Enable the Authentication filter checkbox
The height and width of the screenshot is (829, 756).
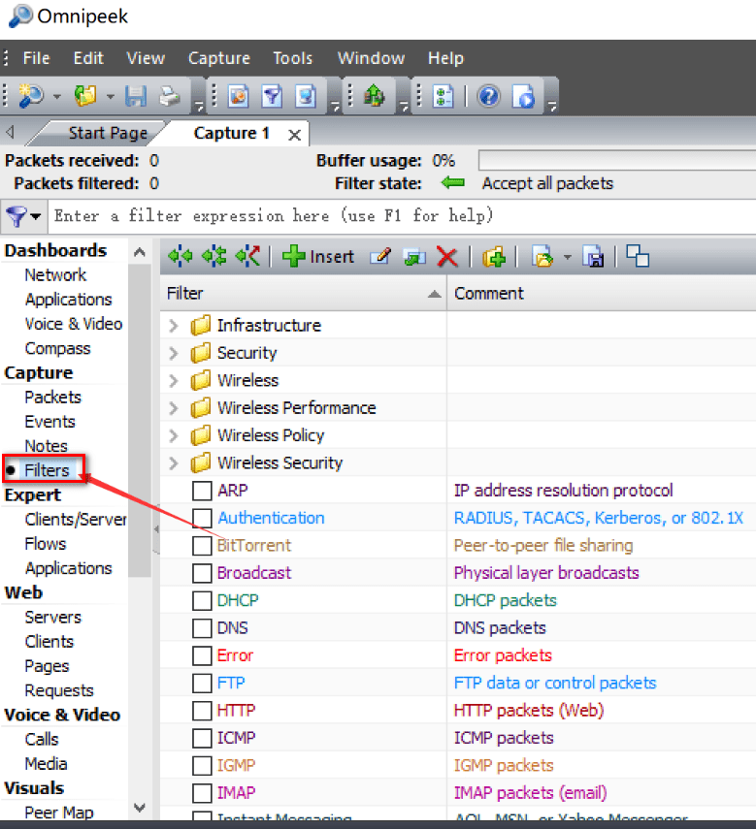(202, 518)
